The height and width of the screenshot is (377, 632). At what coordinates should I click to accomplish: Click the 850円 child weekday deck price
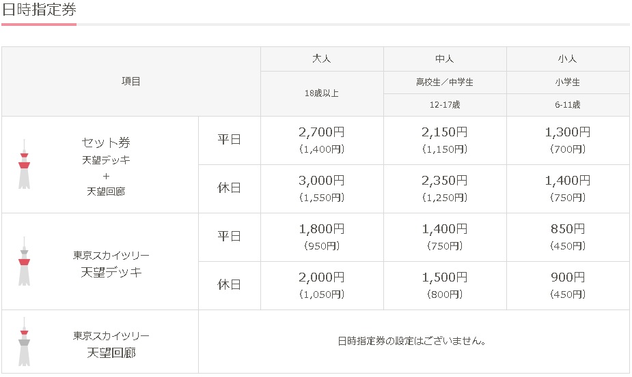click(568, 229)
